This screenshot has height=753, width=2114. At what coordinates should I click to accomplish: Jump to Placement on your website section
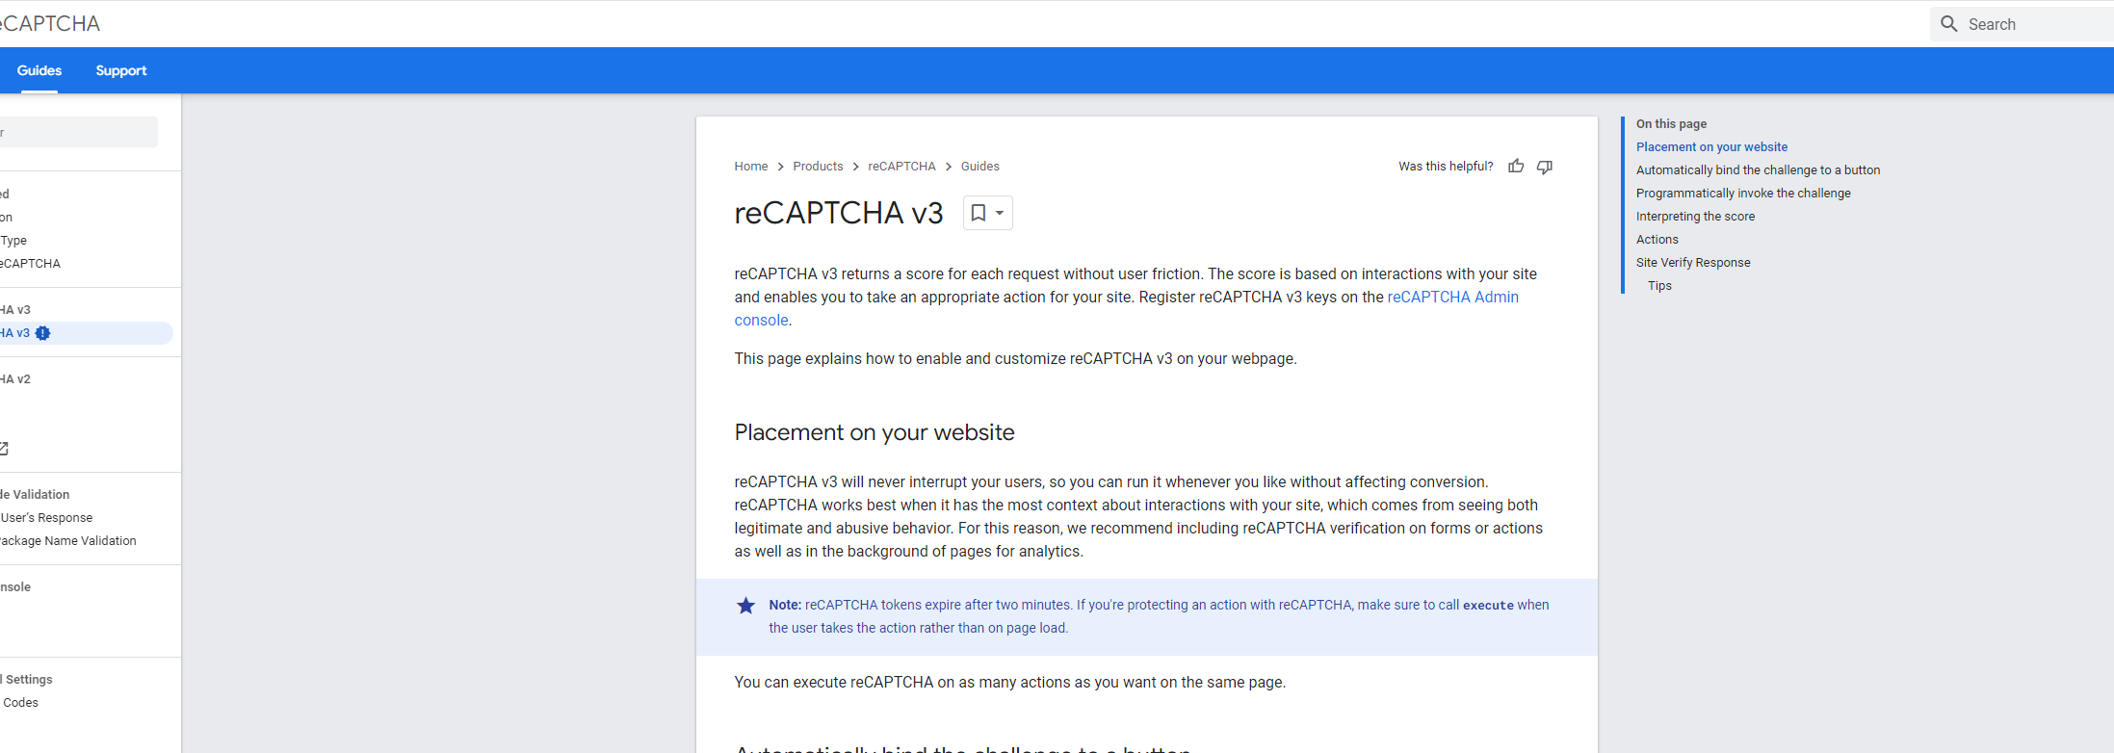pyautogui.click(x=1711, y=147)
